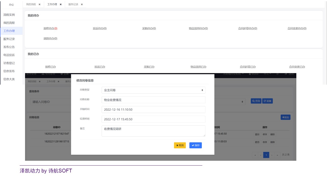
Task: Open 电话投诉 in the sidebar
Action: [9, 55]
